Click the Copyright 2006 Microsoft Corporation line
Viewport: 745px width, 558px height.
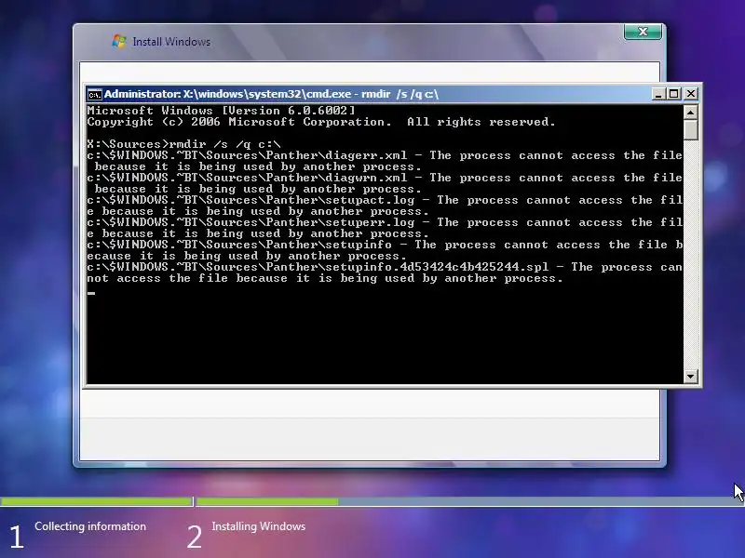click(321, 122)
